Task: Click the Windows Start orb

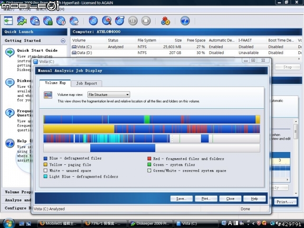Action: click(x=8, y=223)
